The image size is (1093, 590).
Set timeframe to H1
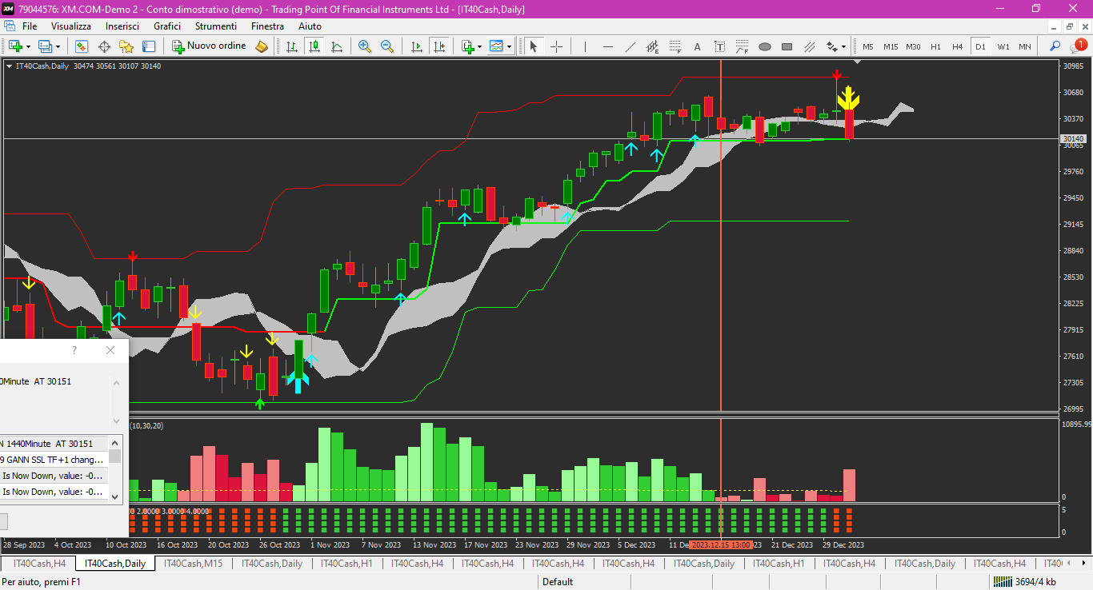(935, 46)
